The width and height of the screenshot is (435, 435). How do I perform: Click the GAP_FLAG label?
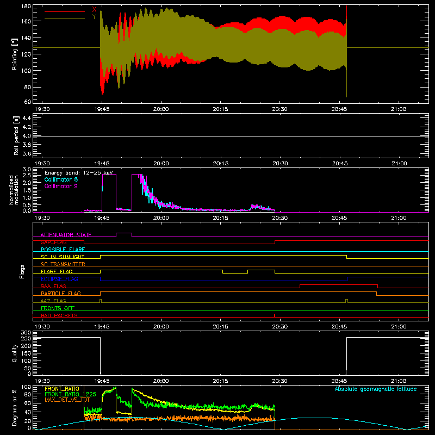(x=53, y=242)
